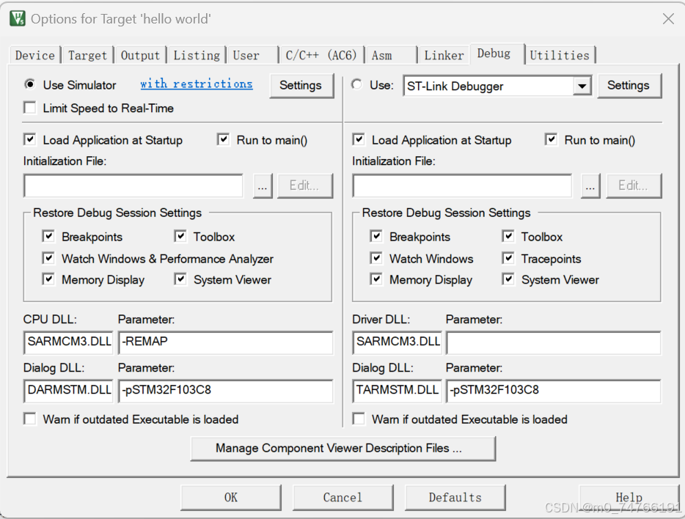Open ST-Link Debugger Settings button
685x519 pixels.
[x=629, y=86]
